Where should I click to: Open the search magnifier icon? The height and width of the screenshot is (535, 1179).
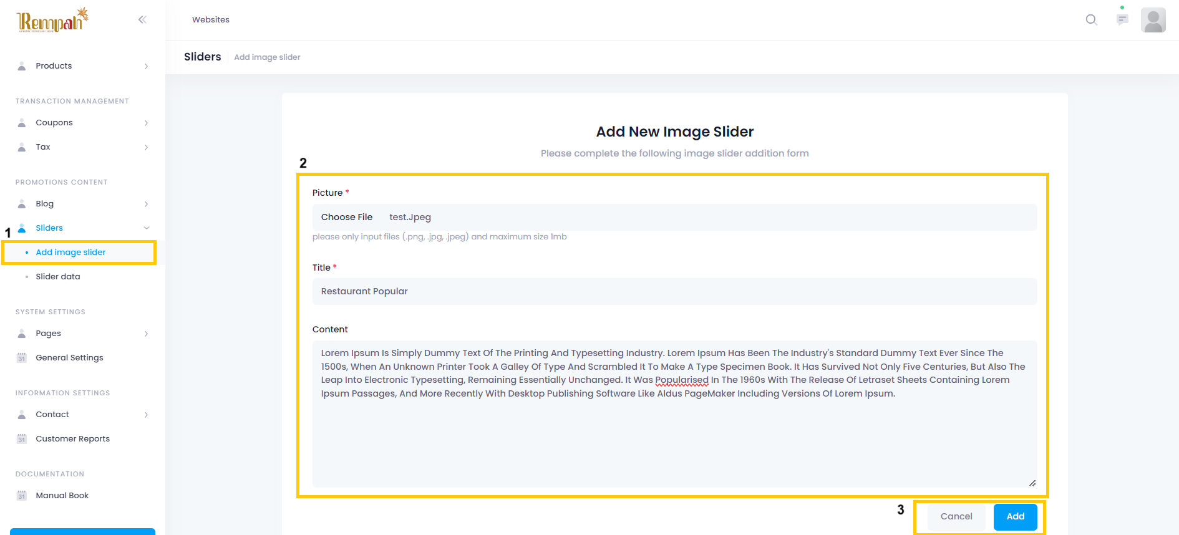pyautogui.click(x=1091, y=20)
